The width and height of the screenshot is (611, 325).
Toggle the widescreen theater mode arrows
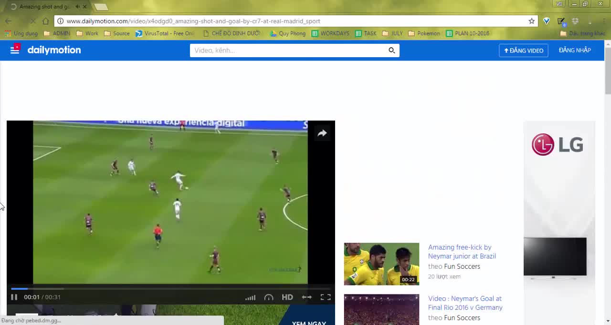(306, 297)
